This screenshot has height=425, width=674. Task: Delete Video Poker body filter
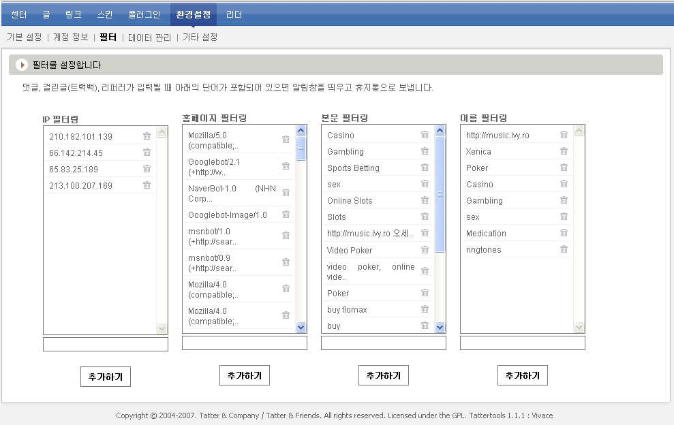(x=425, y=250)
